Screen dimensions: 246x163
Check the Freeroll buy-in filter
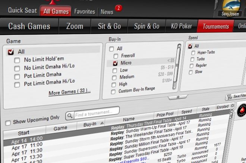tap(116, 56)
